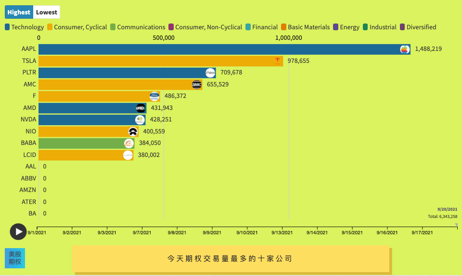The height and width of the screenshot is (276, 462).
Task: Jump timeline to 9/3/2021
Action: point(107,232)
